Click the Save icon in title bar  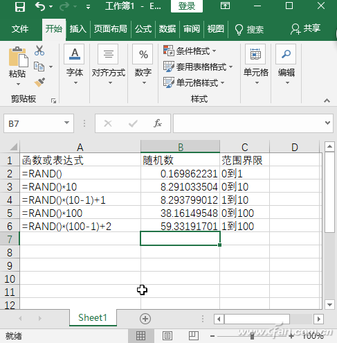pyautogui.click(x=20, y=6)
